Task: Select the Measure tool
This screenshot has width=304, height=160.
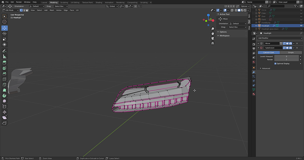Action: [4, 57]
